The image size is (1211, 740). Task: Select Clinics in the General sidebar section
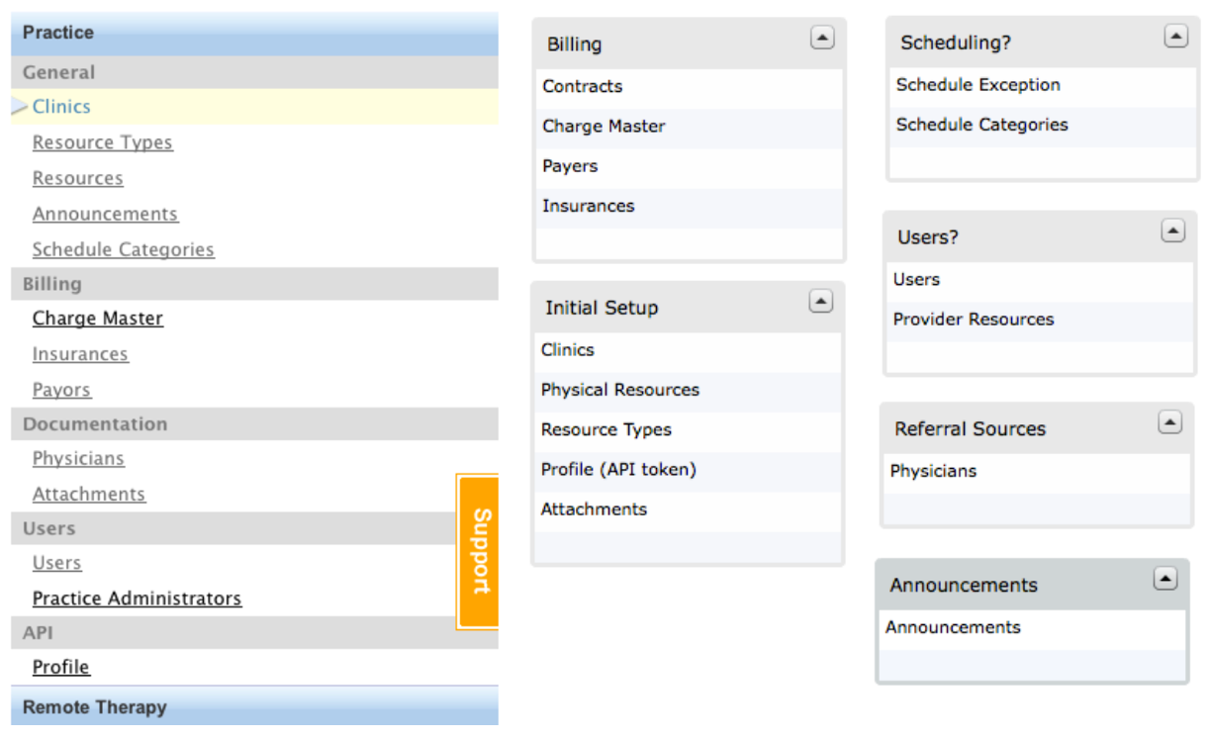click(x=61, y=107)
